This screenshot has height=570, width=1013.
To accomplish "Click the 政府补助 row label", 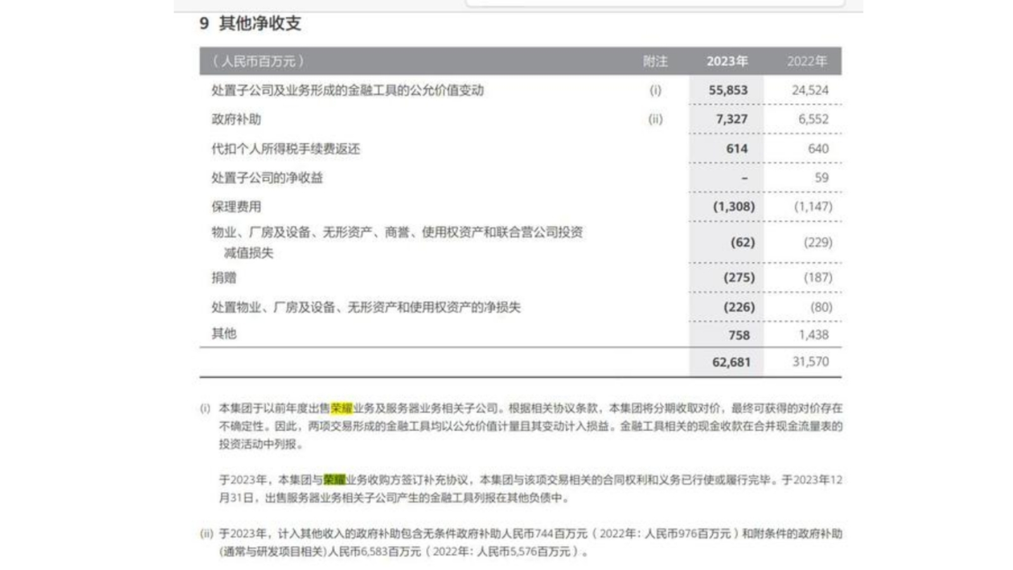I will pyautogui.click(x=236, y=119).
